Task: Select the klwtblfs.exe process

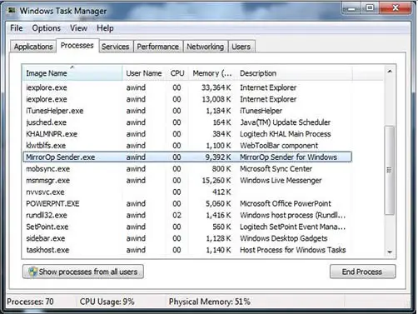Action: pyautogui.click(x=187, y=146)
